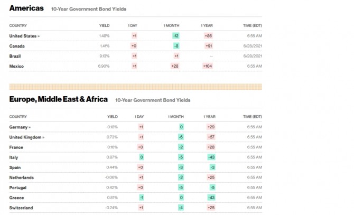
Task: Click the 1 MONTH header in Europe table
Action: [x=176, y=116]
